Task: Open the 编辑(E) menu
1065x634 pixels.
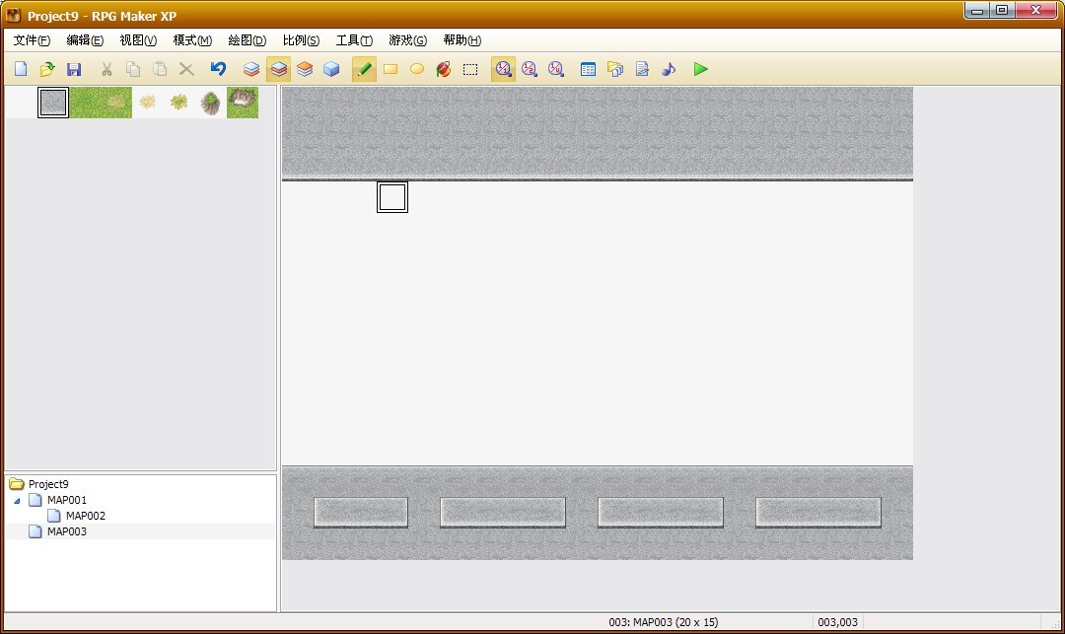Action: point(85,40)
